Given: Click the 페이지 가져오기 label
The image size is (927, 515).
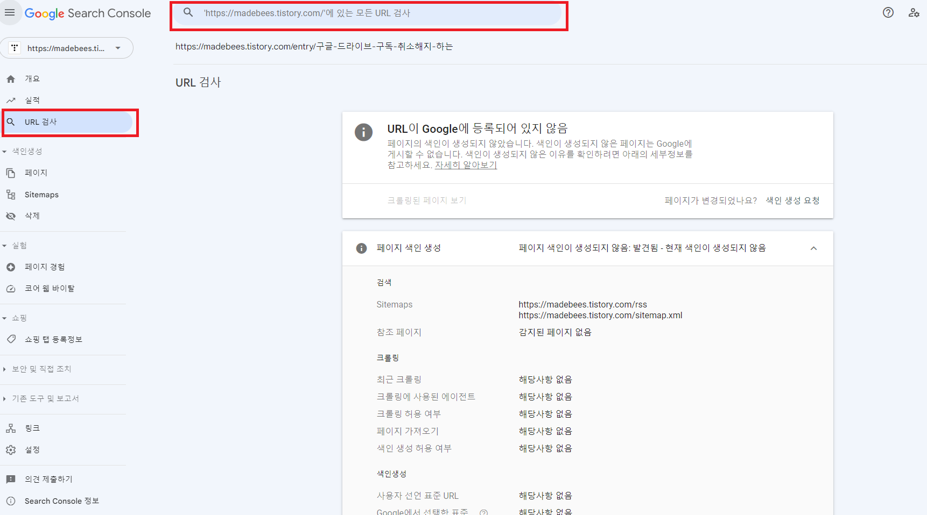Looking at the screenshot, I should click(408, 431).
